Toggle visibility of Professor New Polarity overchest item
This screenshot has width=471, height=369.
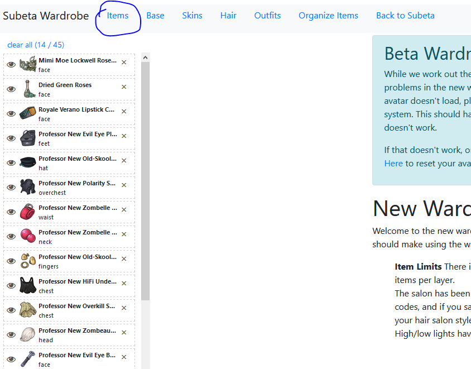click(x=11, y=188)
